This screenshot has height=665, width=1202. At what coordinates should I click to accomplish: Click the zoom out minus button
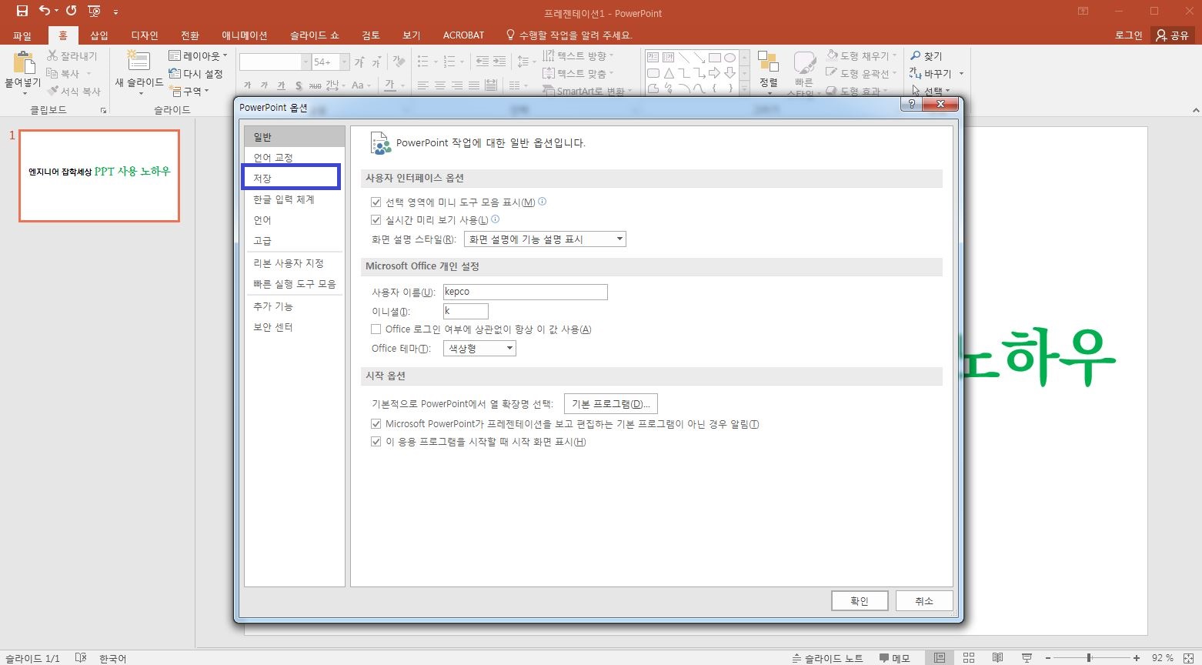(x=1047, y=658)
